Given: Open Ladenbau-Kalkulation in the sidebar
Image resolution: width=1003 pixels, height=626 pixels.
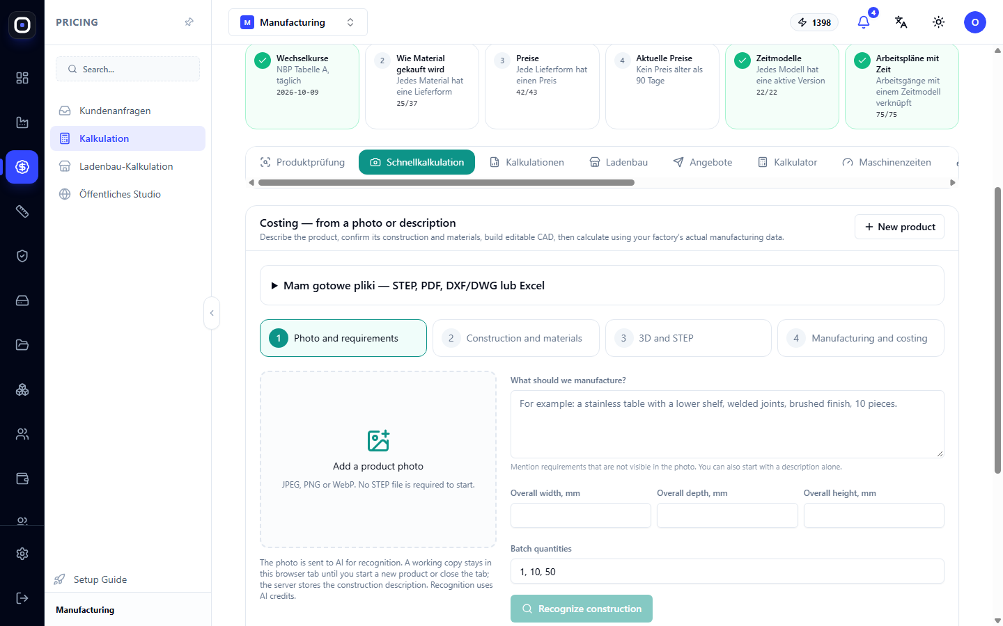Looking at the screenshot, I should click(127, 166).
